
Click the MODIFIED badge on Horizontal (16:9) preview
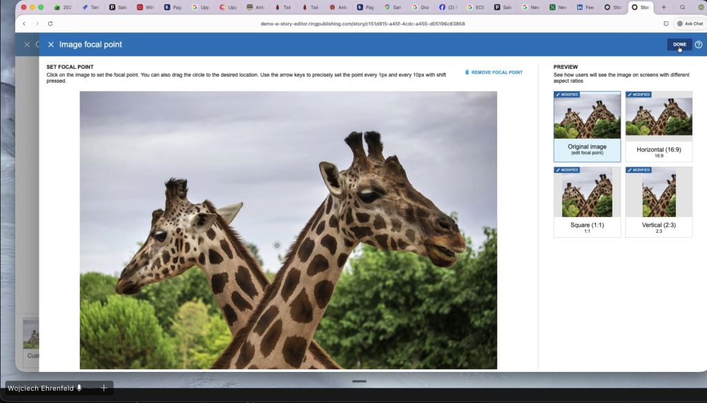coord(639,94)
